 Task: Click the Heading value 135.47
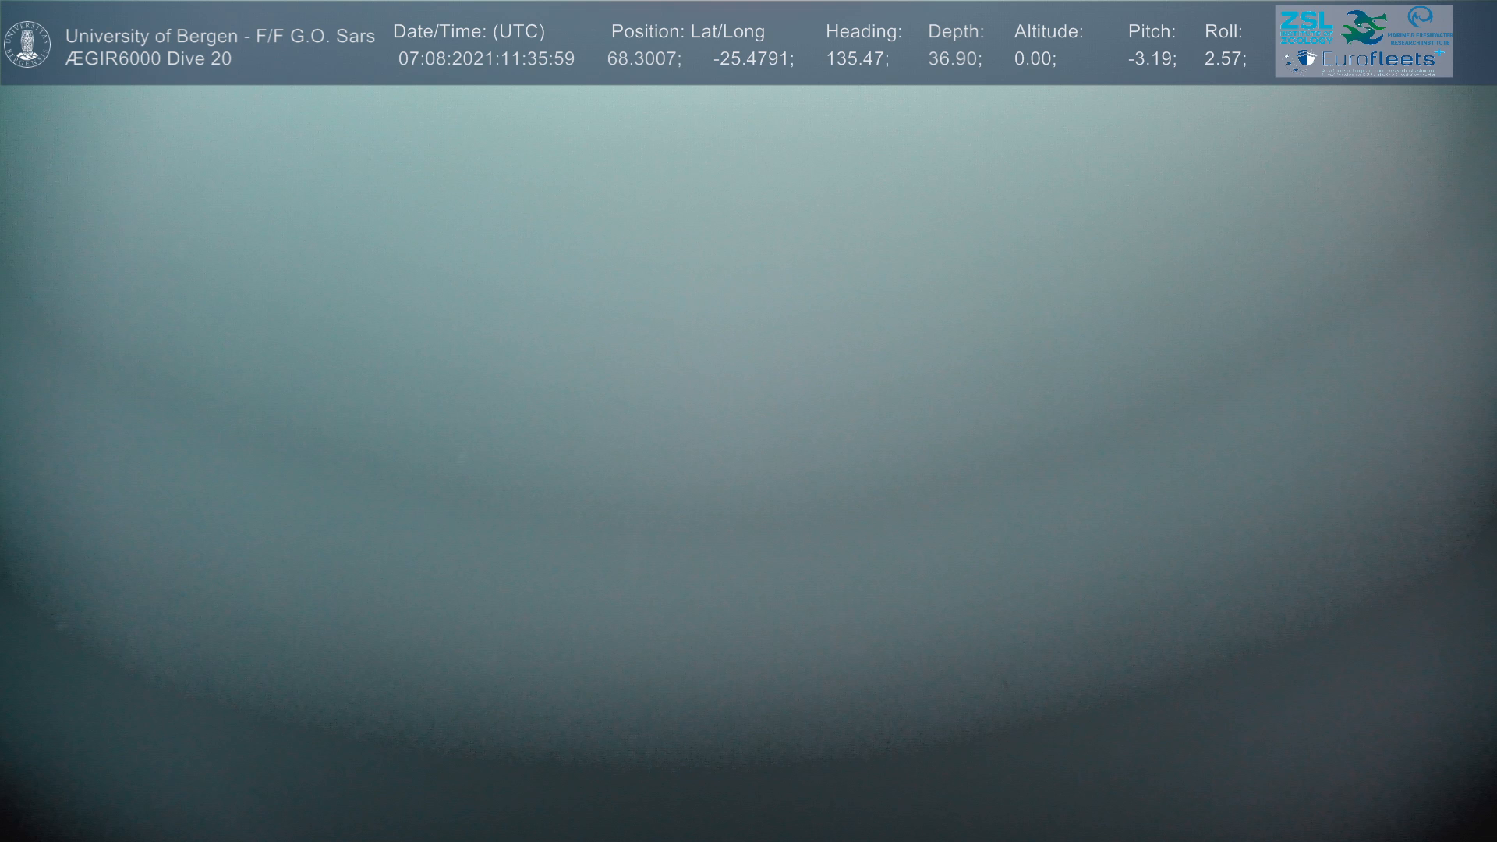pos(856,59)
